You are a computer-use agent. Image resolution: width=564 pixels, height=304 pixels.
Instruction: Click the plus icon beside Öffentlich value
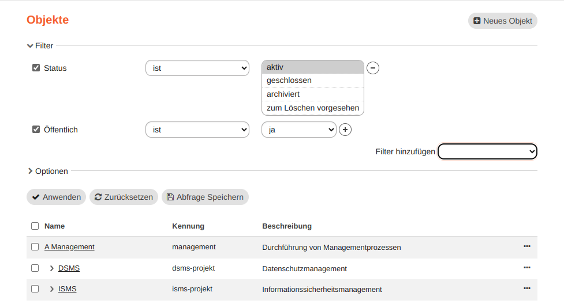pyautogui.click(x=345, y=130)
